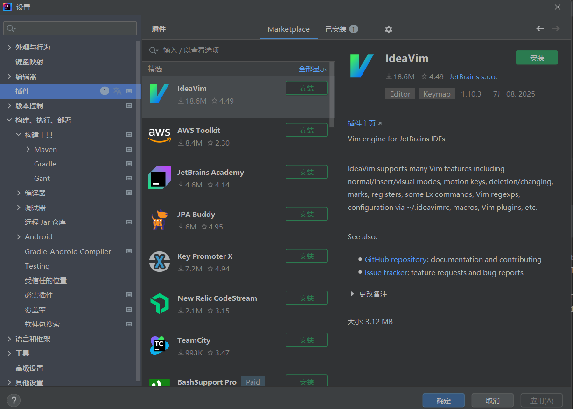Click the plugin list scrollbar
The height and width of the screenshot is (409, 573).
click(x=332, y=95)
